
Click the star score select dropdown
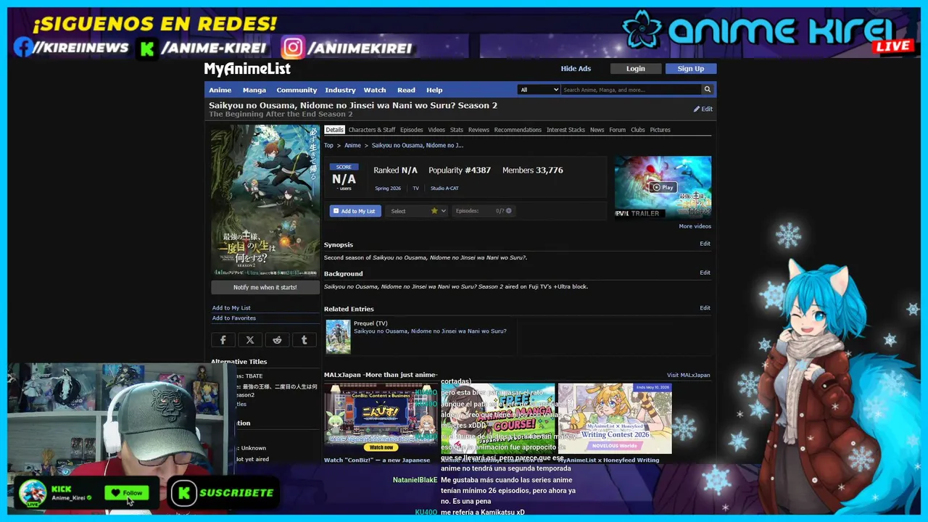coord(417,211)
